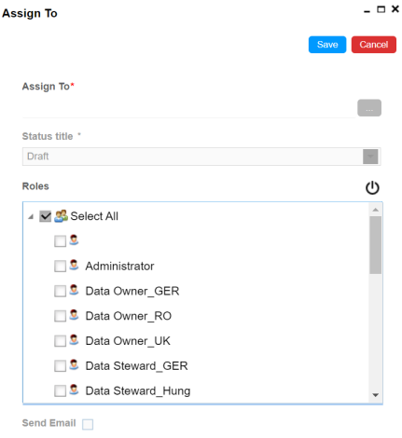Maximize the Assign To dialog

coord(381,9)
